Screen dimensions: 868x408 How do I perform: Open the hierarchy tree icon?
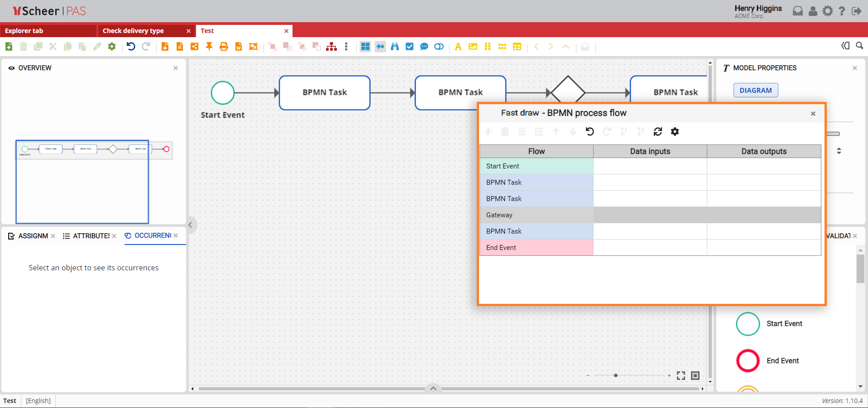[331, 47]
